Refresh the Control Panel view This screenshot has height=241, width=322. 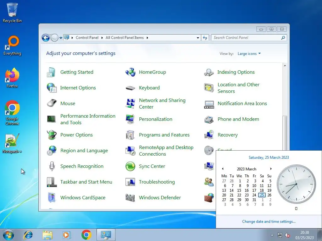tap(205, 38)
